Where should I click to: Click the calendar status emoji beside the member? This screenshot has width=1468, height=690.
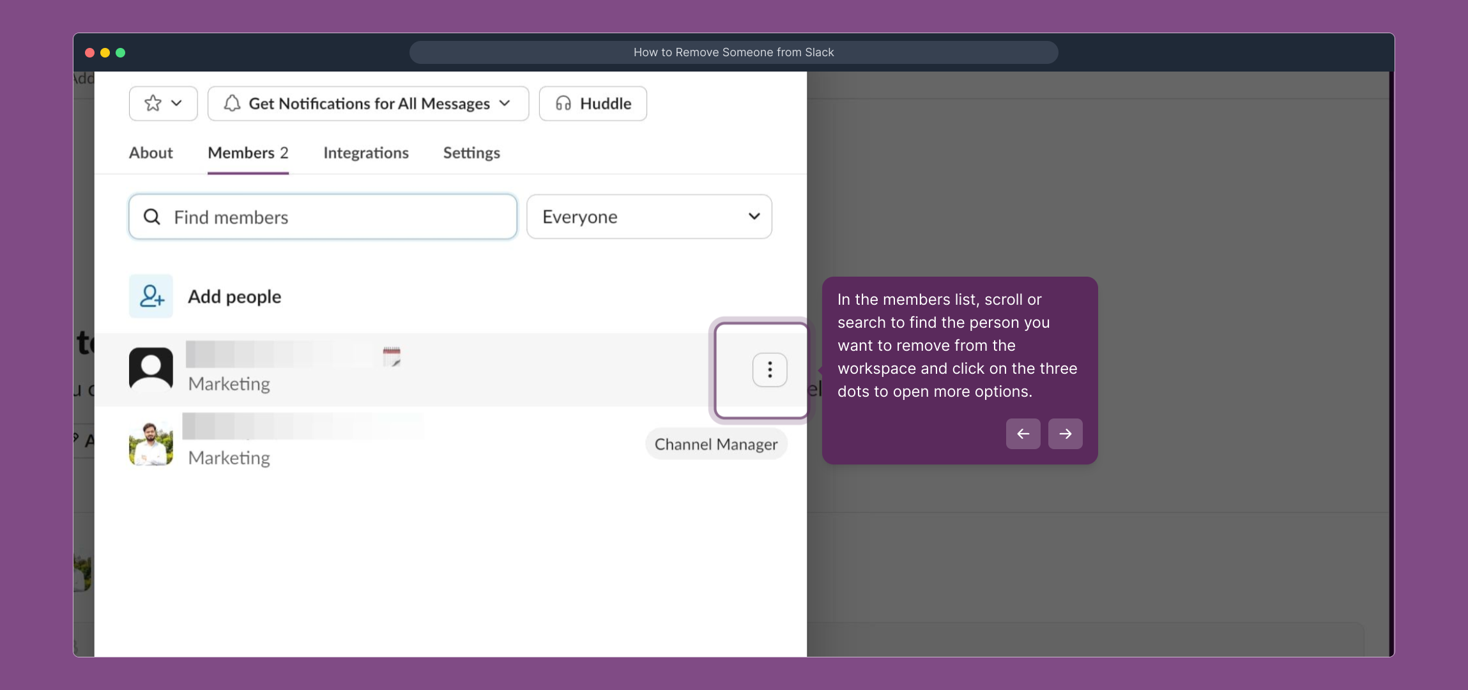point(391,357)
